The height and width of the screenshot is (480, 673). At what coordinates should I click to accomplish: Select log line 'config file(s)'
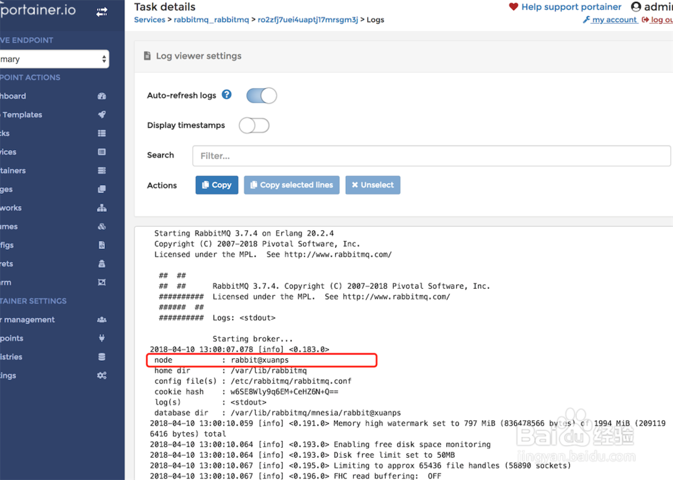pyautogui.click(x=253, y=381)
